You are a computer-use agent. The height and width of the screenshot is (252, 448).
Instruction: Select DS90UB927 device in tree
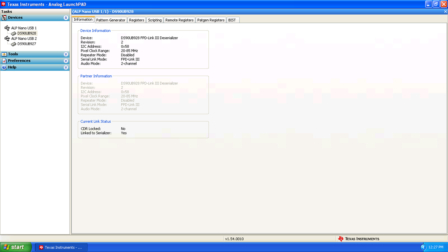[27, 44]
